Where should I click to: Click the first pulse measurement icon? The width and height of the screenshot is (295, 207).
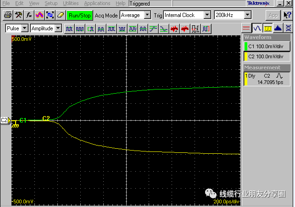69,29
